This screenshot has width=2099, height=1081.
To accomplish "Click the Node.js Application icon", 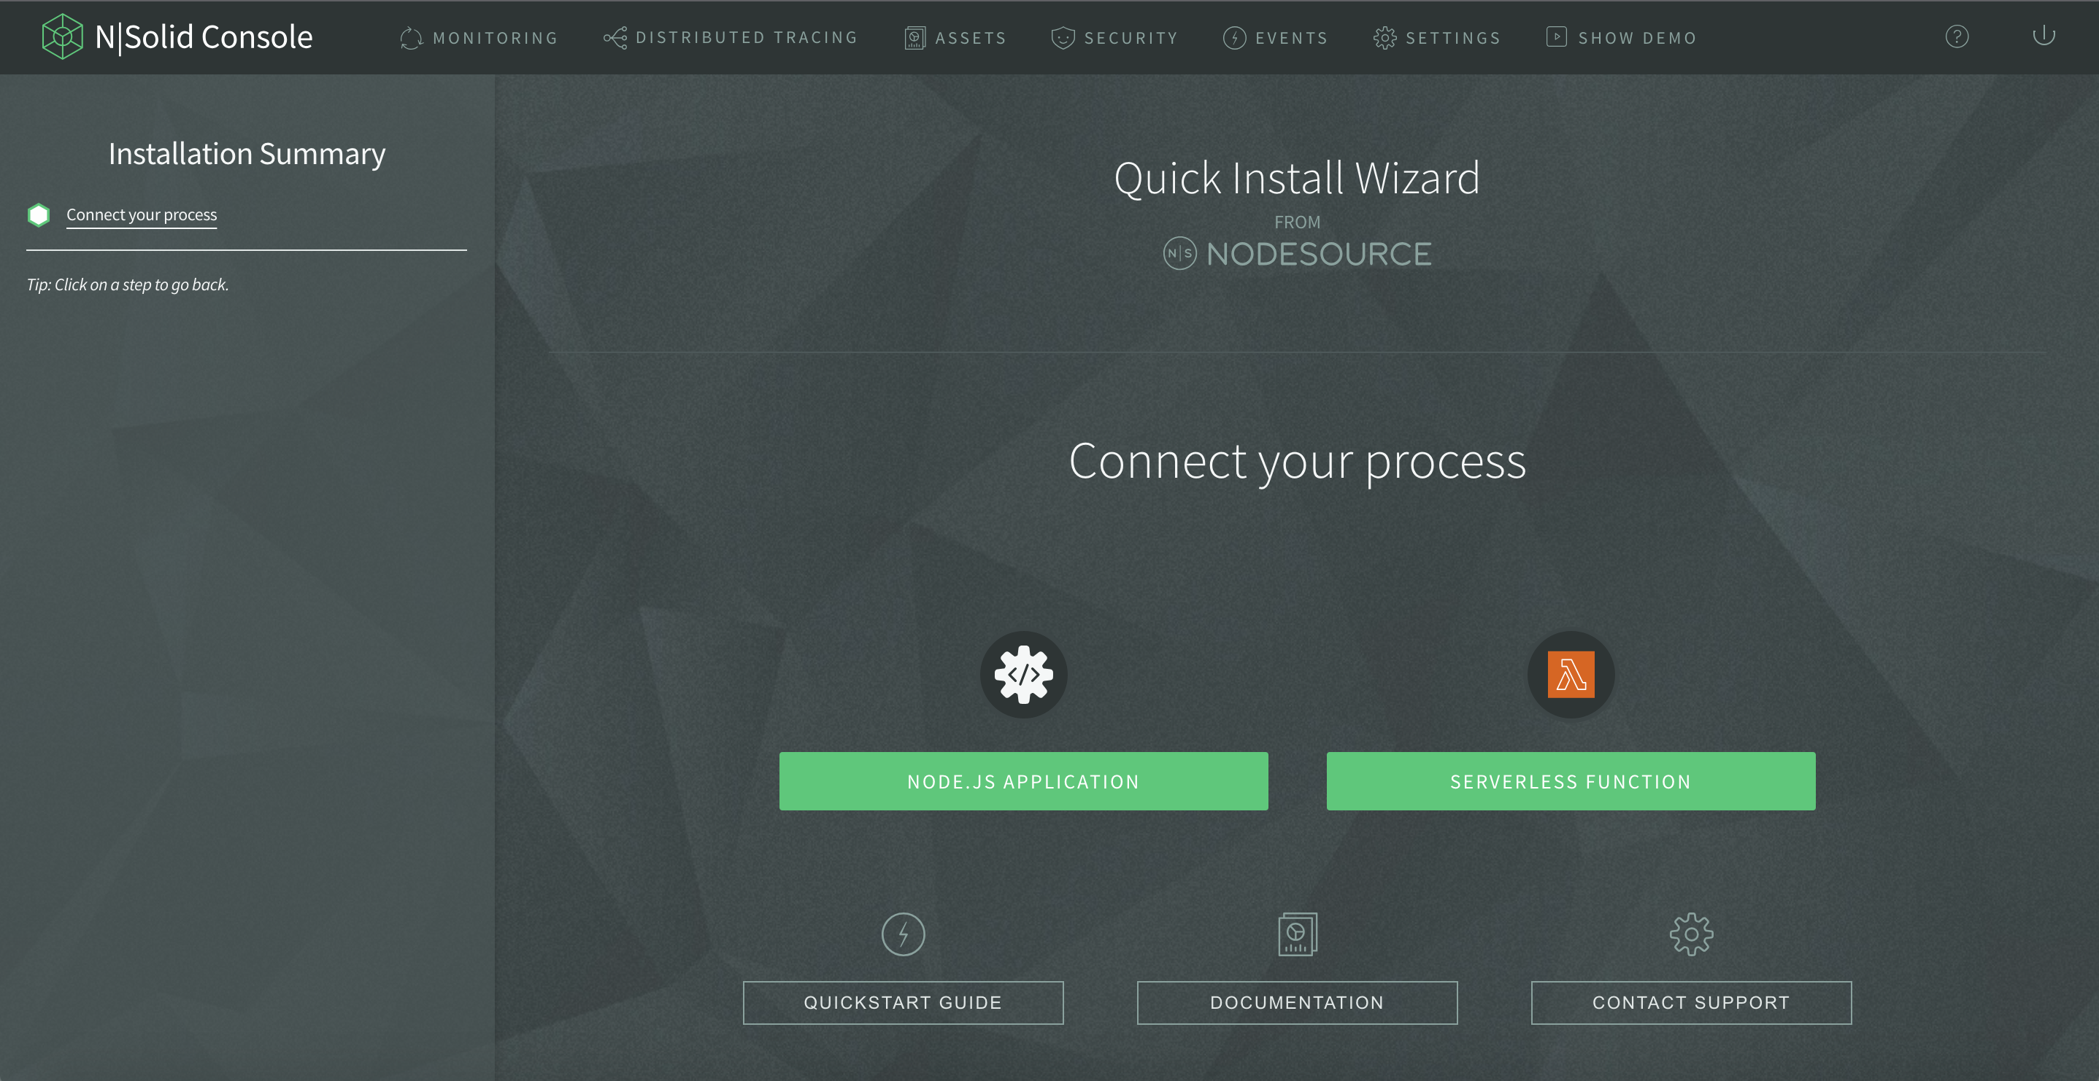I will tap(1023, 673).
